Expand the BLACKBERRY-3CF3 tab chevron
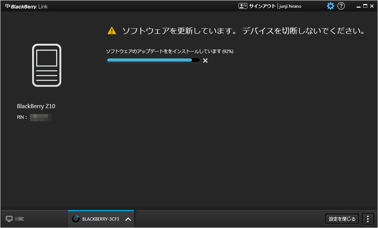This screenshot has height=228, width=378. 128,219
